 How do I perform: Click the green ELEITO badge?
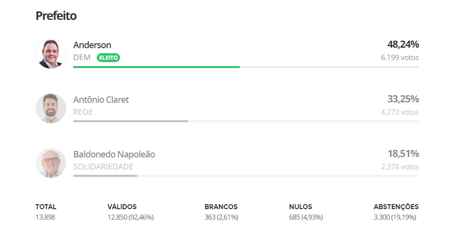108,58
